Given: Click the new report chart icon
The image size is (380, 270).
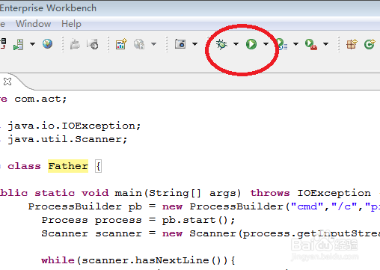Looking at the screenshot, I should (121, 44).
